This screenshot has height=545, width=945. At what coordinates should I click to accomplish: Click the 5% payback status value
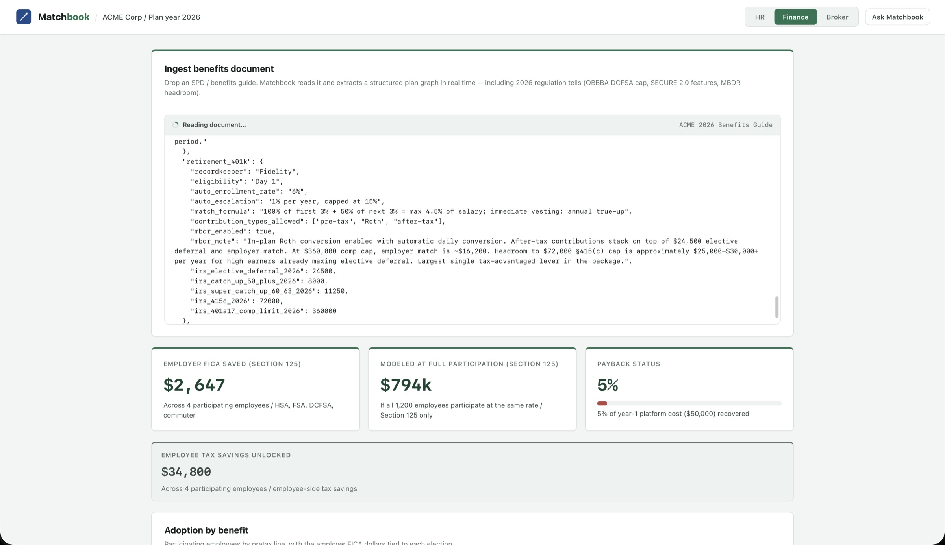pyautogui.click(x=608, y=385)
